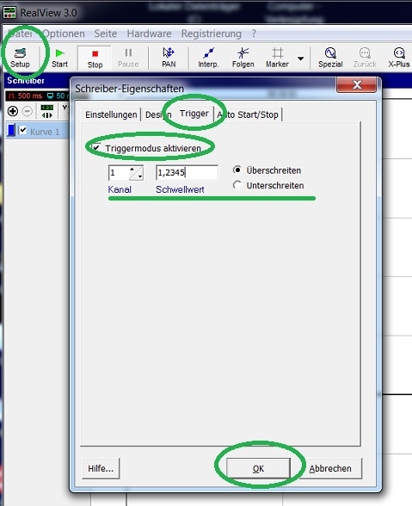Select the PAN tool

pyautogui.click(x=169, y=59)
